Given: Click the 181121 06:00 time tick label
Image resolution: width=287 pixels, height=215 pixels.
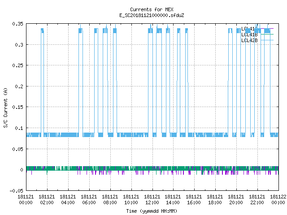Looking at the screenshot, I should [x=89, y=200].
